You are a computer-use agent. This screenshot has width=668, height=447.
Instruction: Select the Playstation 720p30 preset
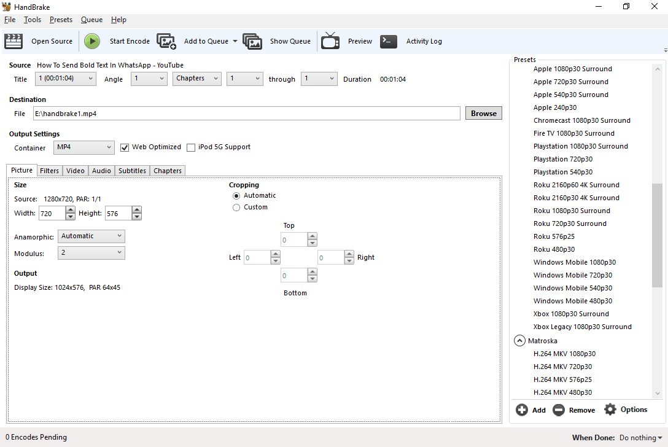[x=563, y=159]
